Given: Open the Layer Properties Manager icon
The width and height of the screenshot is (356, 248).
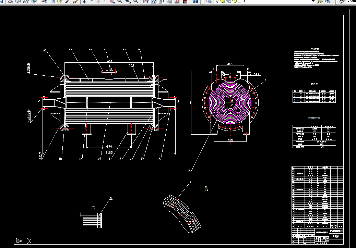Looking at the screenshot, I should (209, 1).
